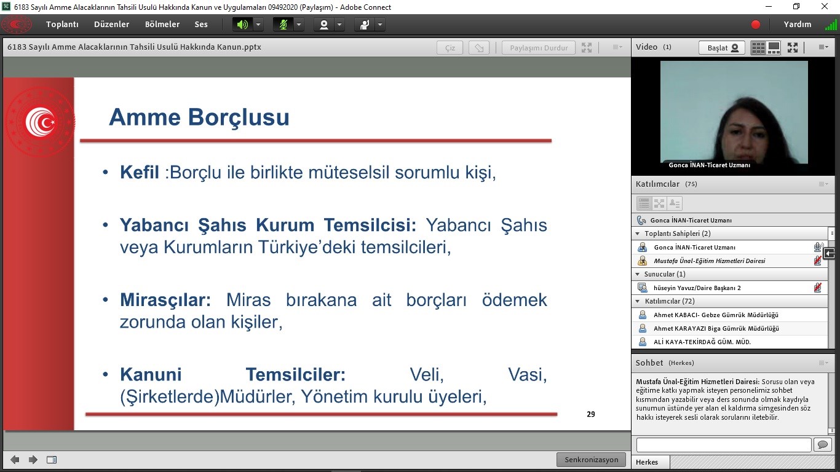Click the Adobe Connect logo emblem in the menu bar
This screenshot has width=840, height=472.
(17, 25)
